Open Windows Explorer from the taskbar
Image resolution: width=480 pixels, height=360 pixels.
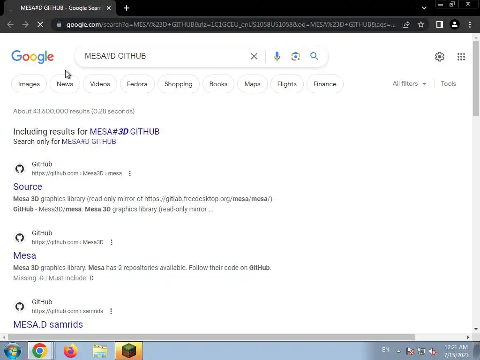coord(100,352)
